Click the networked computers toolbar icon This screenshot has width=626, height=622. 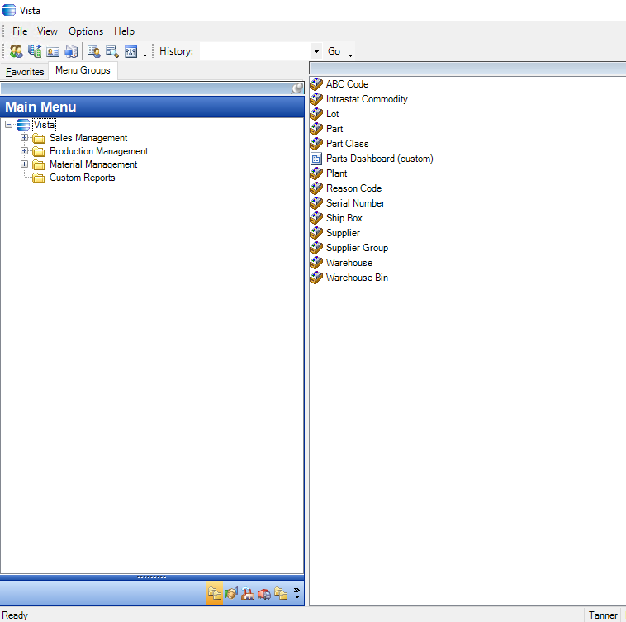(x=71, y=51)
